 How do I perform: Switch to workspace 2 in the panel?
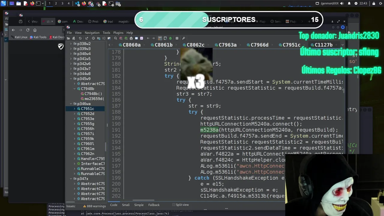point(56,4)
